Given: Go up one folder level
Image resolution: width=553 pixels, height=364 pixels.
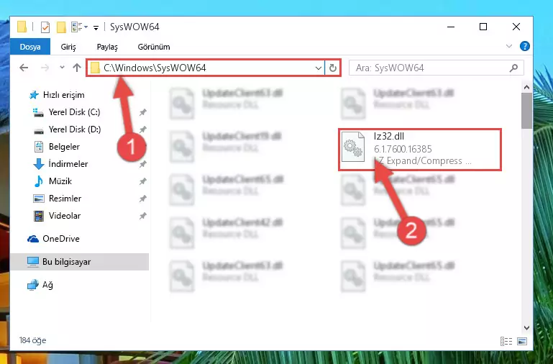Looking at the screenshot, I should tap(77, 68).
